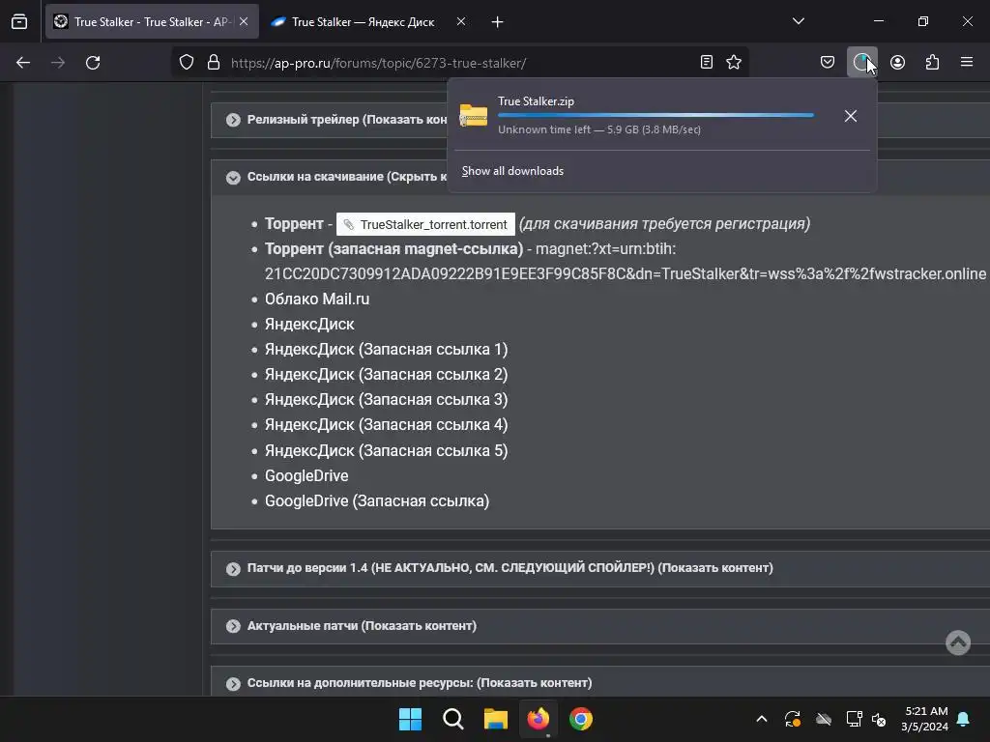
Task: Close the Яндекс Диск tab
Action: tap(461, 21)
